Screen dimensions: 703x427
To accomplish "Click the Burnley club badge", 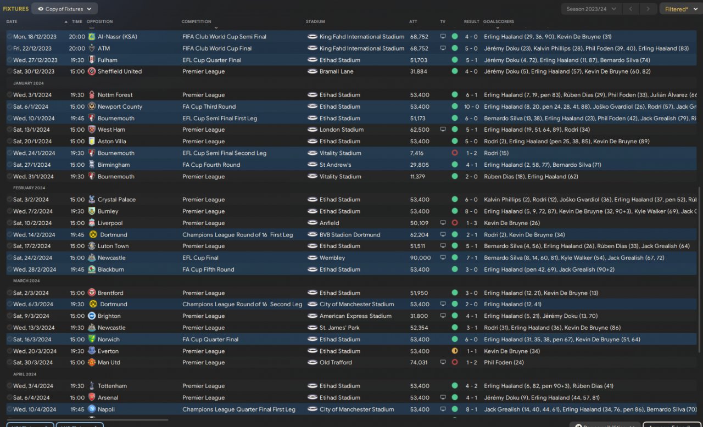I will click(92, 211).
